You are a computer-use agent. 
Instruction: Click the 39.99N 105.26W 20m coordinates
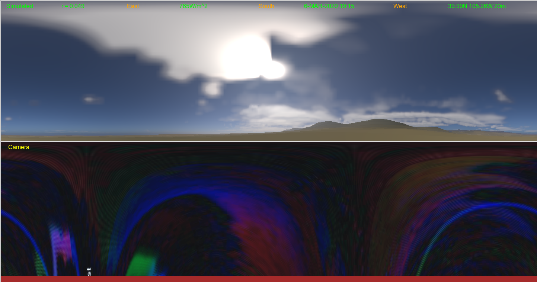click(477, 6)
